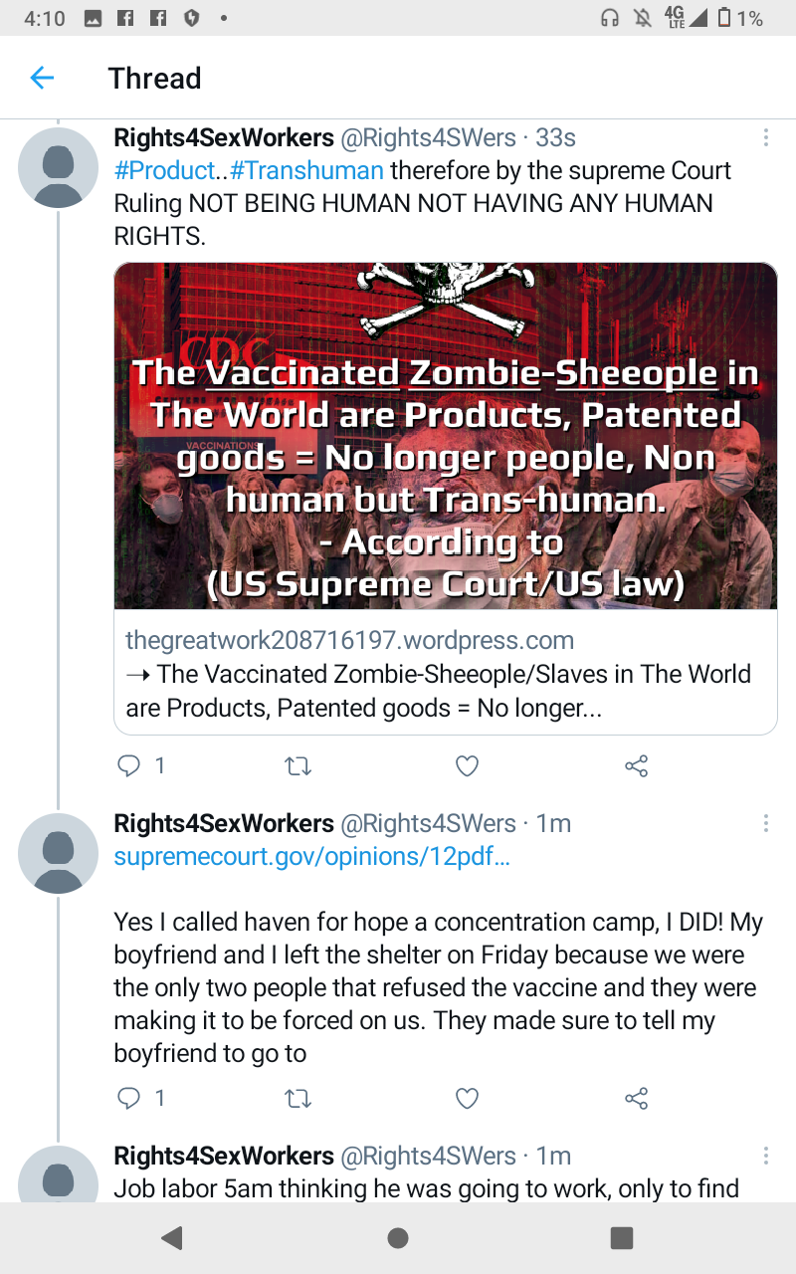This screenshot has height=1274, width=796.
Task: Retweet the concentration camp tweet
Action: click(298, 1098)
